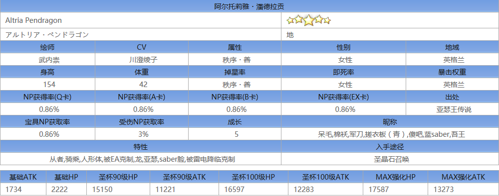This screenshot has height=196, width=499.
Task: Click 英格兰 under the 暴击权重 header
Action: 454,85
